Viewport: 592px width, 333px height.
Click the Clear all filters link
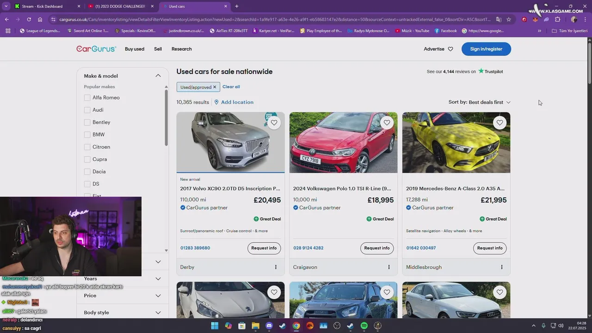tap(231, 87)
